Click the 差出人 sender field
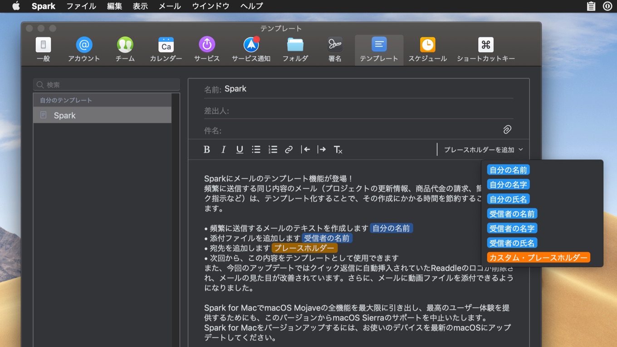Viewport: 617px width, 347px height. 358,110
